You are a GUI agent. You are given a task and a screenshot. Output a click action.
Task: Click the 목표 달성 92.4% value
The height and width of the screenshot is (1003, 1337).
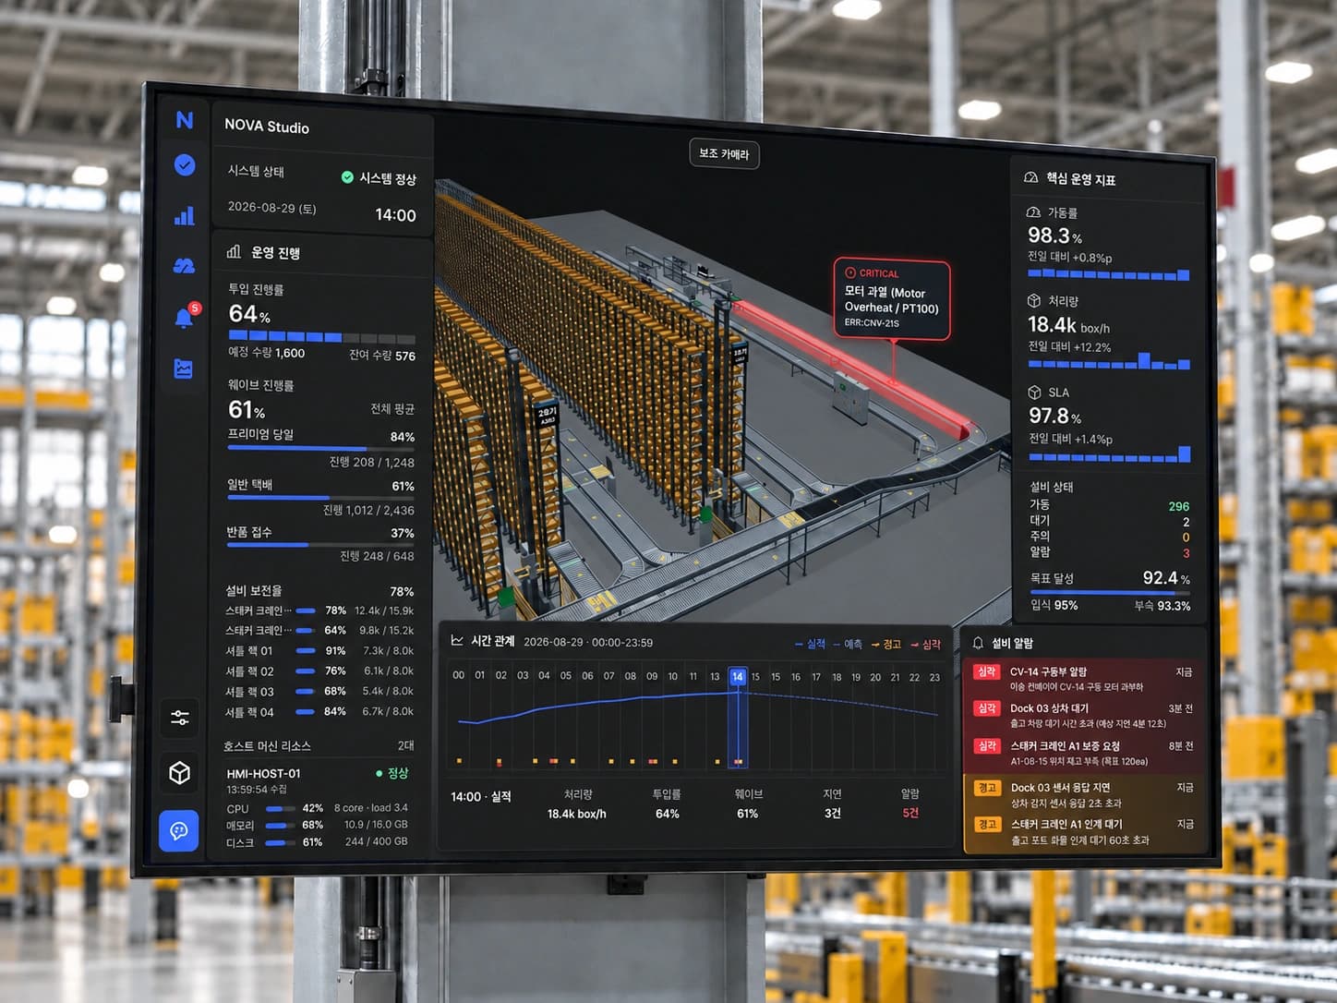point(1166,578)
